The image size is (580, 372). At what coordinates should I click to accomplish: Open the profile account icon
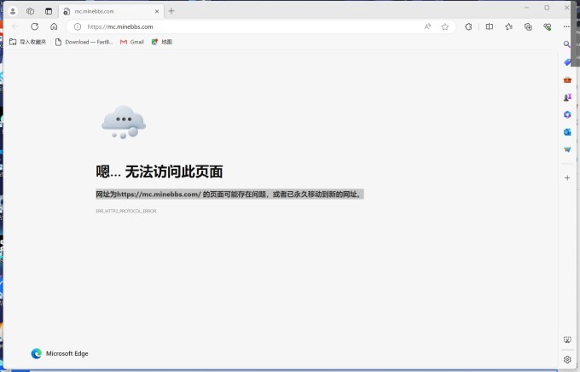(x=13, y=11)
